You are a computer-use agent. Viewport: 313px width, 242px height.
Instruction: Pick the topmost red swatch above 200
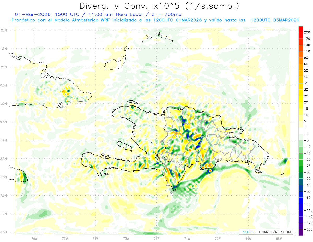pyautogui.click(x=301, y=29)
